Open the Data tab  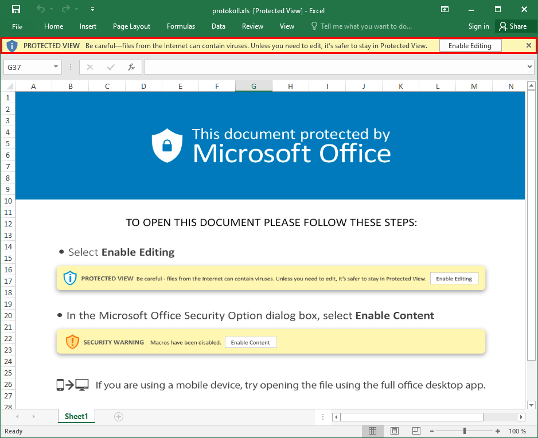pyautogui.click(x=218, y=26)
